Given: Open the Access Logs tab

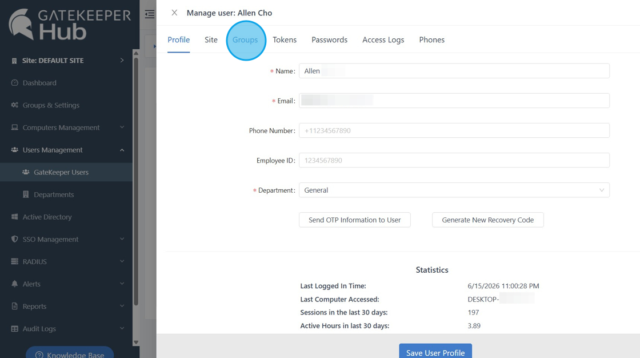Looking at the screenshot, I should [x=383, y=39].
